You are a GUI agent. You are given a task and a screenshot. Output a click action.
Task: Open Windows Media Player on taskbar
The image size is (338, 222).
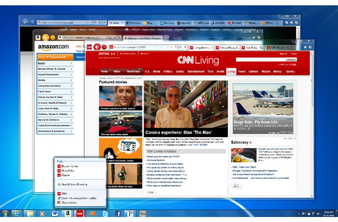pyautogui.click(x=42, y=214)
